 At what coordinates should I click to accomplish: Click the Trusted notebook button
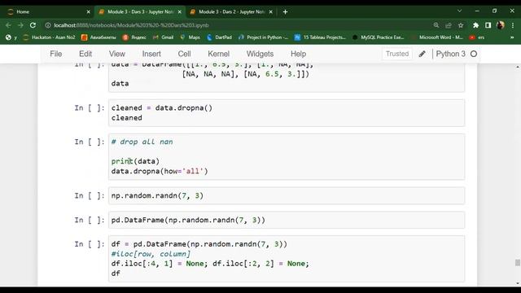[x=397, y=54]
